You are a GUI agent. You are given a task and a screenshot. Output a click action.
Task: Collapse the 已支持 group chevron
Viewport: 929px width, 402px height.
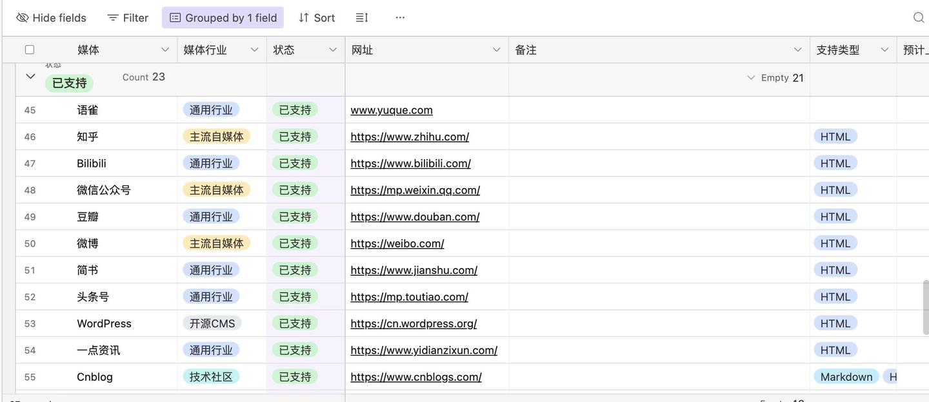click(30, 75)
